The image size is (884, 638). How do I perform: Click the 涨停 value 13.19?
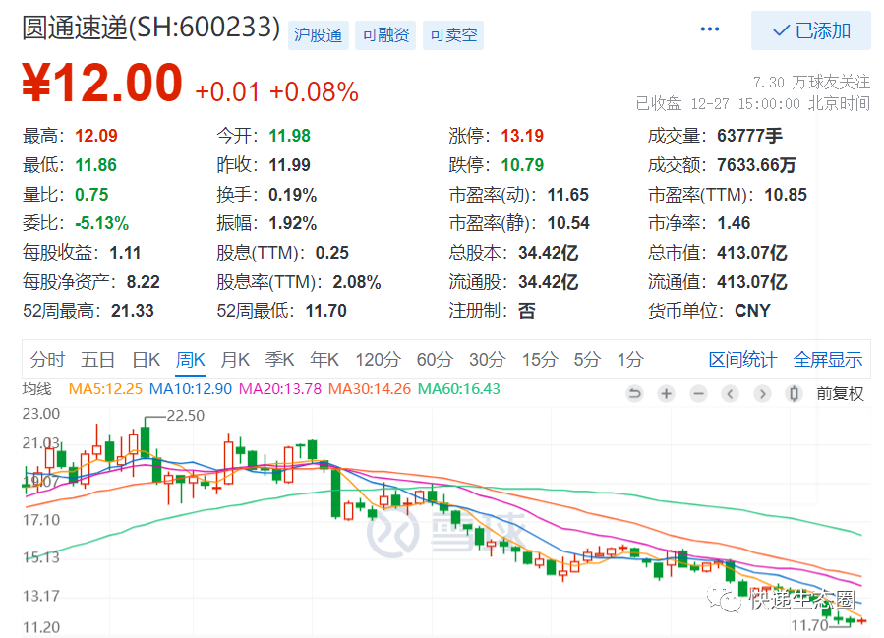coord(522,136)
